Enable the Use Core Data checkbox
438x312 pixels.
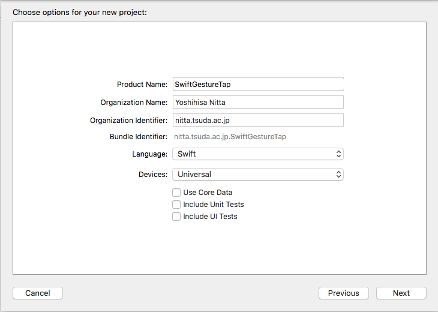click(x=176, y=193)
